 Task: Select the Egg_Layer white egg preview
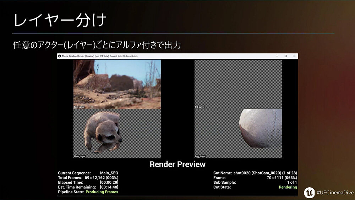238,133
